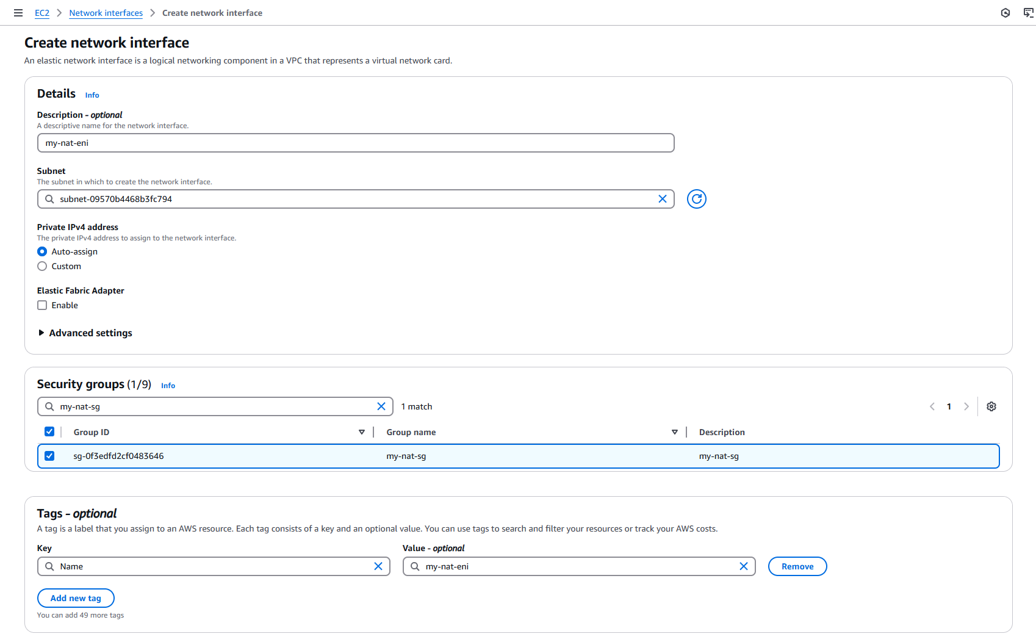Image resolution: width=1036 pixels, height=642 pixels.
Task: Refresh the subnet list
Action: click(x=696, y=199)
